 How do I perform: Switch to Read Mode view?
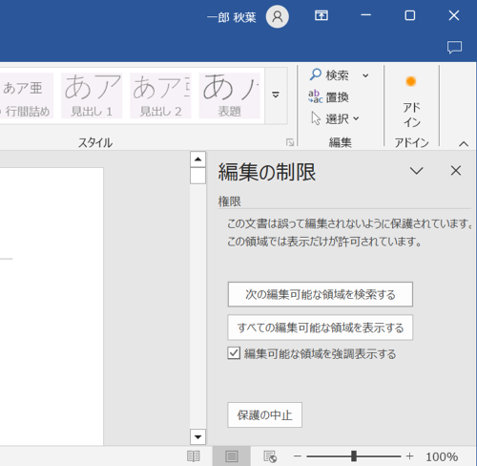194,456
